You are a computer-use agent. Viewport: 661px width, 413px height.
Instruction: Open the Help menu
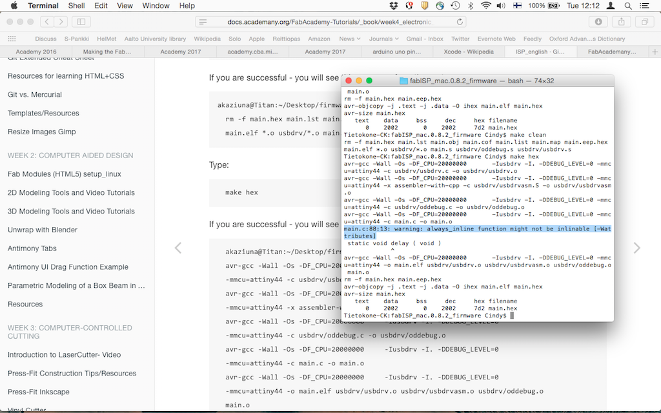(x=187, y=5)
